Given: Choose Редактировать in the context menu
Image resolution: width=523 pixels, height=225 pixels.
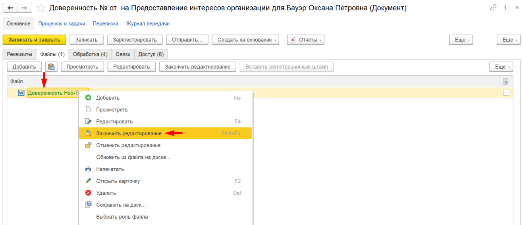Looking at the screenshot, I should click(166, 121).
